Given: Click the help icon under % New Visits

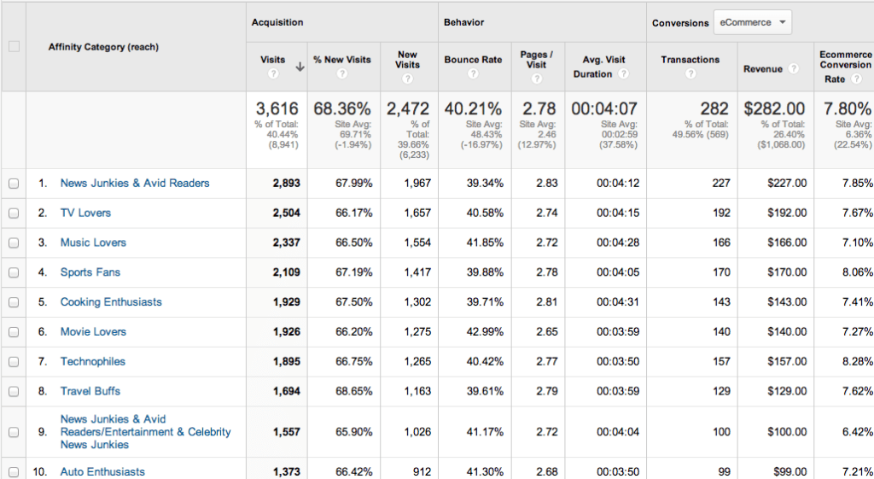Looking at the screenshot, I should pos(341,74).
